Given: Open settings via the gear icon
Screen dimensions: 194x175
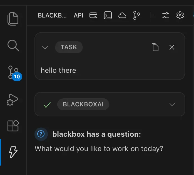Looking at the screenshot, I should (x=180, y=15).
